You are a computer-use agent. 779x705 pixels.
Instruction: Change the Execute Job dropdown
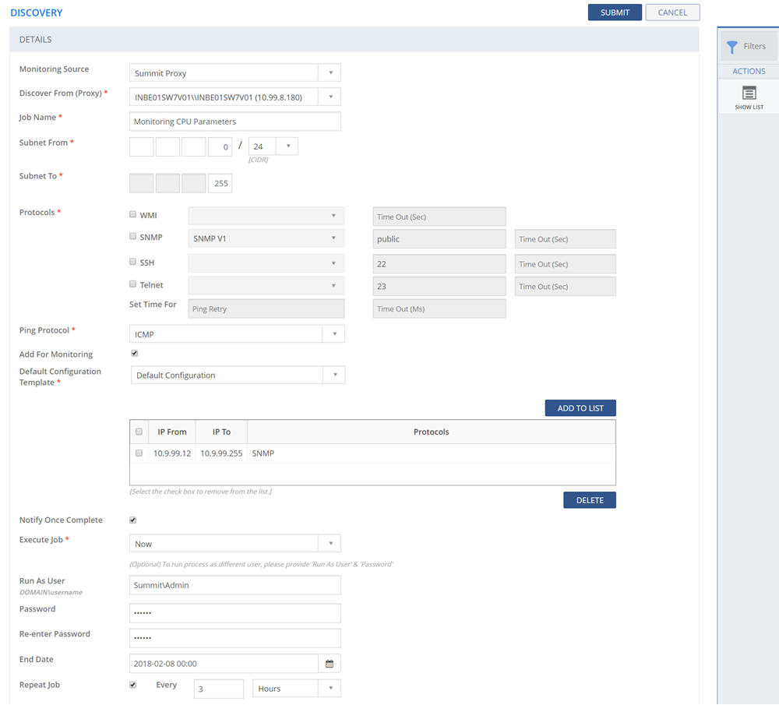330,544
